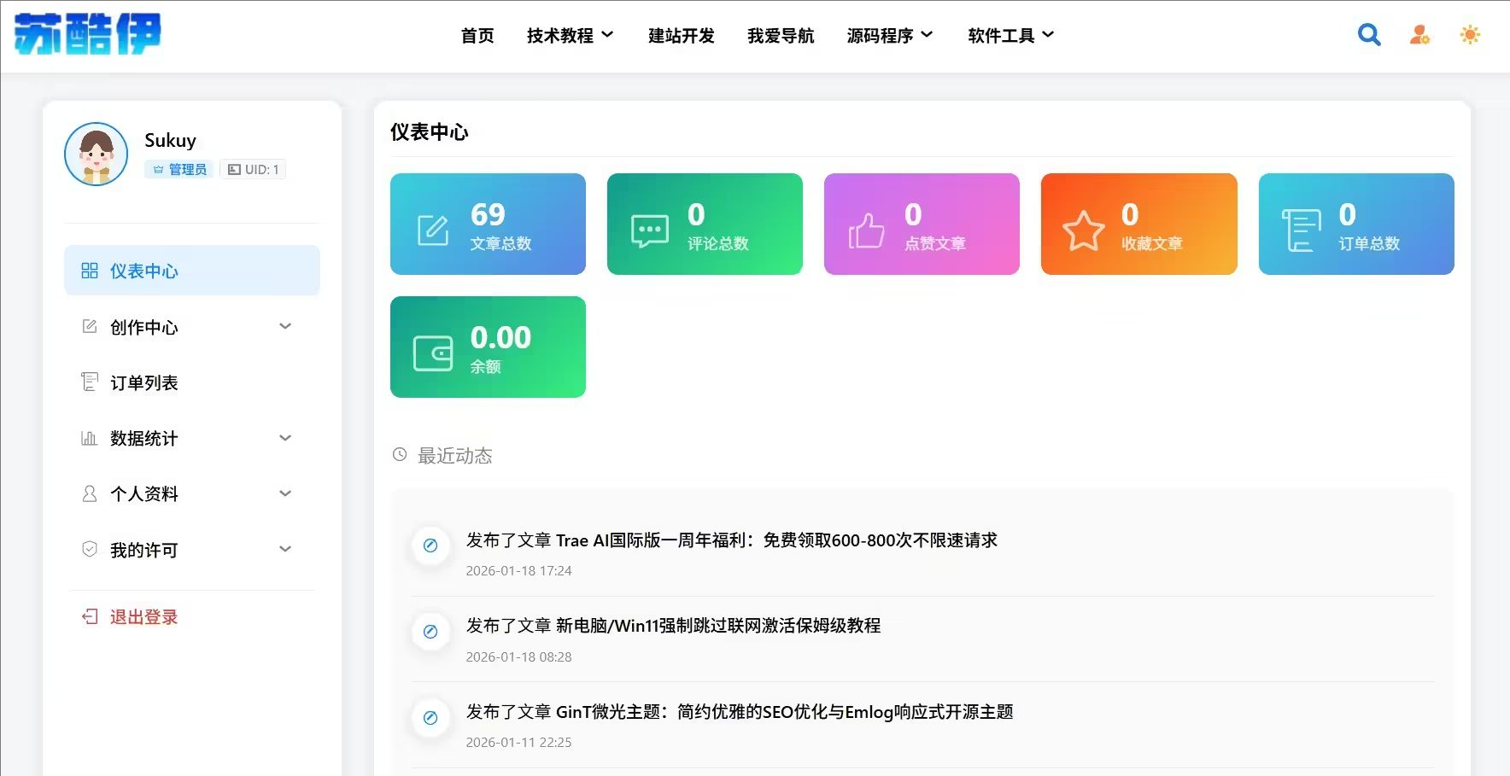Click 退出登录 to log out
Image resolution: width=1510 pixels, height=776 pixels.
(x=143, y=616)
